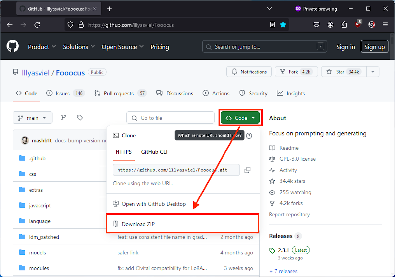Click the lllyasviel owner link
The height and width of the screenshot is (277, 395).
(36, 73)
